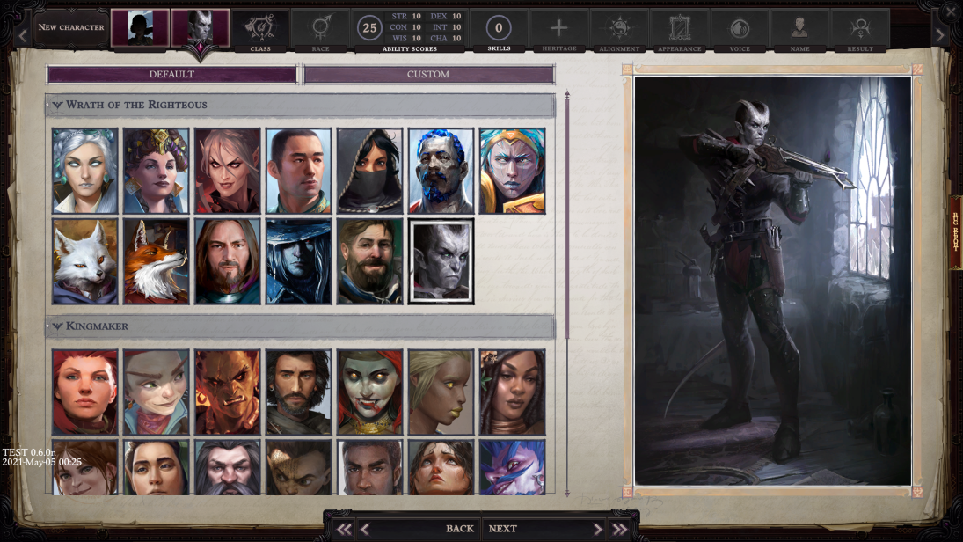
Task: Choose the grey-bearded dwarf portrait
Action: coord(227,467)
